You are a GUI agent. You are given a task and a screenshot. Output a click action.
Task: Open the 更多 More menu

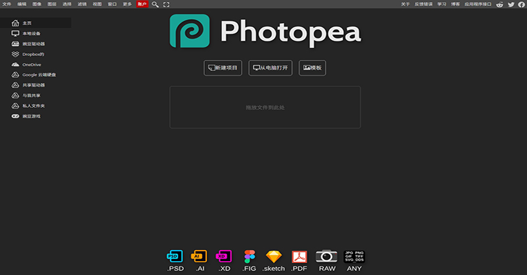pos(127,5)
